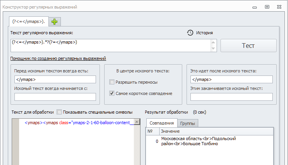Open the regex creation helper link
This screenshot has width=288, height=165.
[x=58, y=58]
